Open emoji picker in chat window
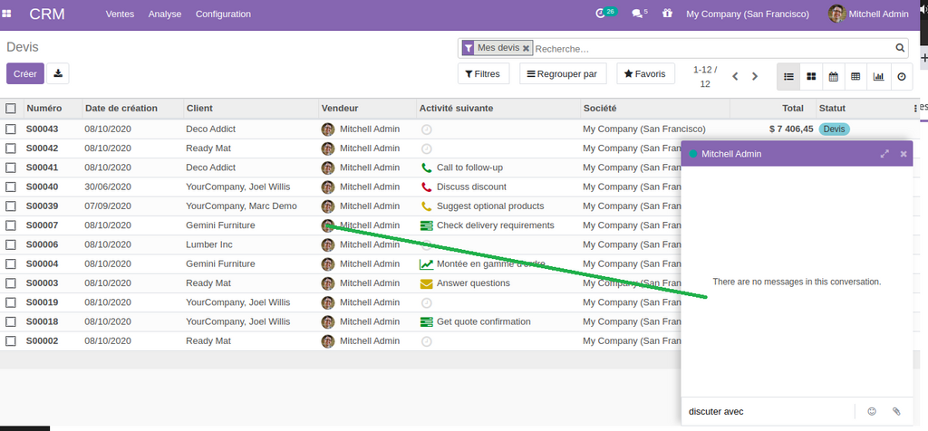The width and height of the screenshot is (928, 431). coord(872,411)
